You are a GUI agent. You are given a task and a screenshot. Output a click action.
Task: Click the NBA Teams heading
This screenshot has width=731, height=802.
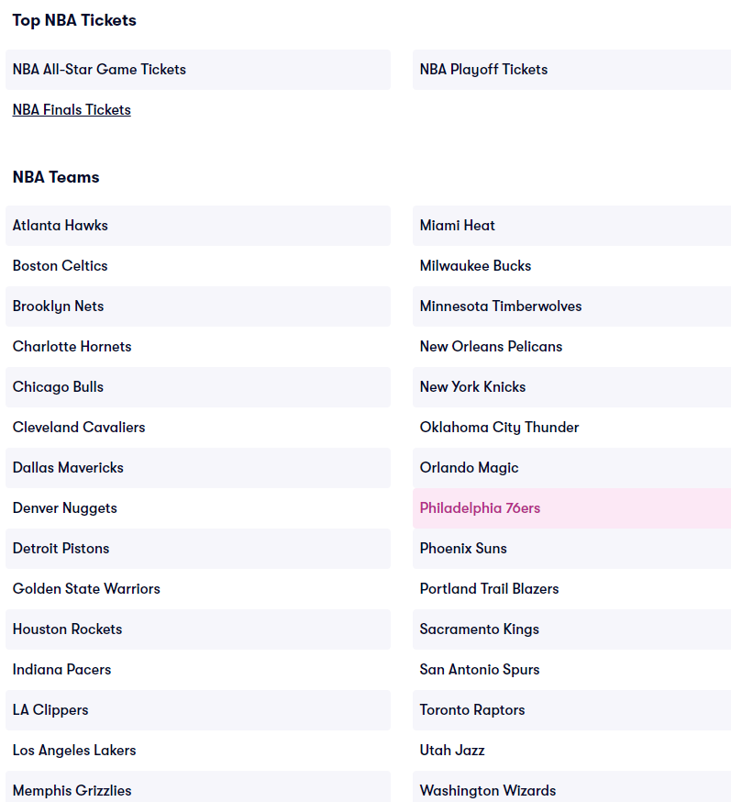tap(56, 177)
